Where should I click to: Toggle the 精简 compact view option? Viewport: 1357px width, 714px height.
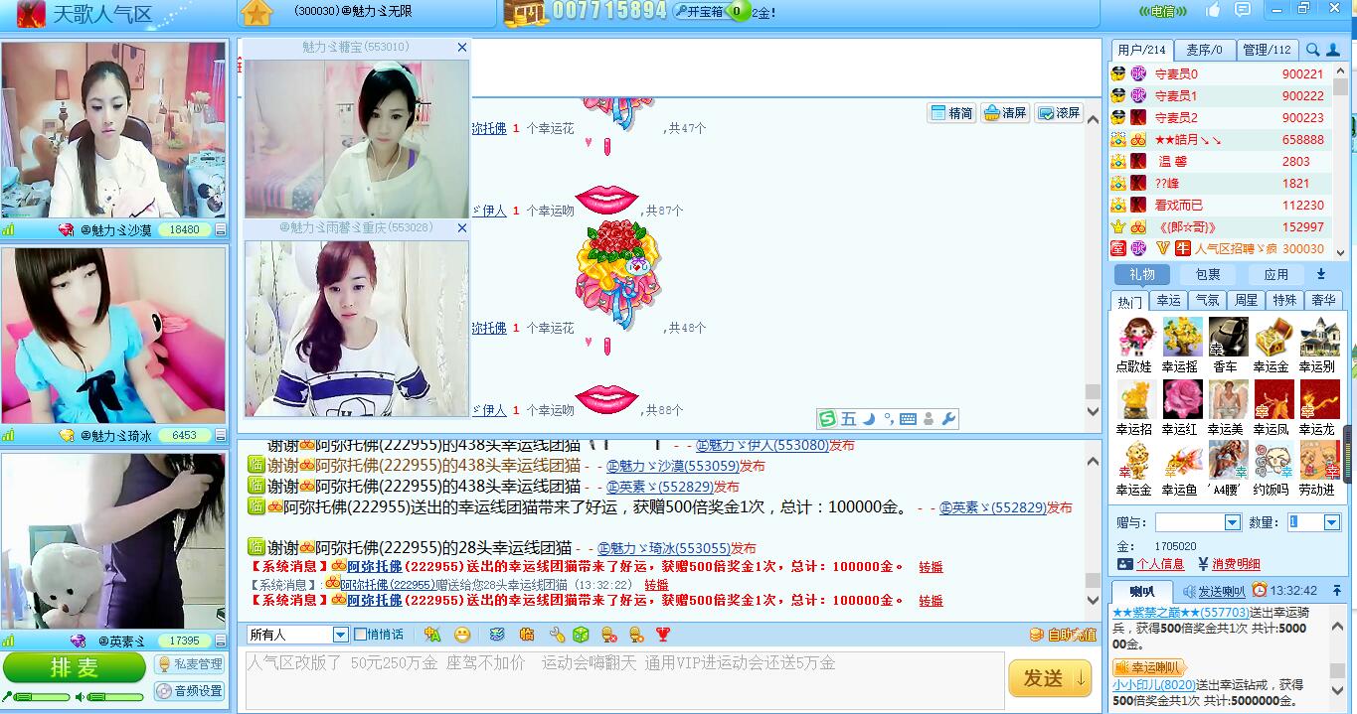(951, 113)
